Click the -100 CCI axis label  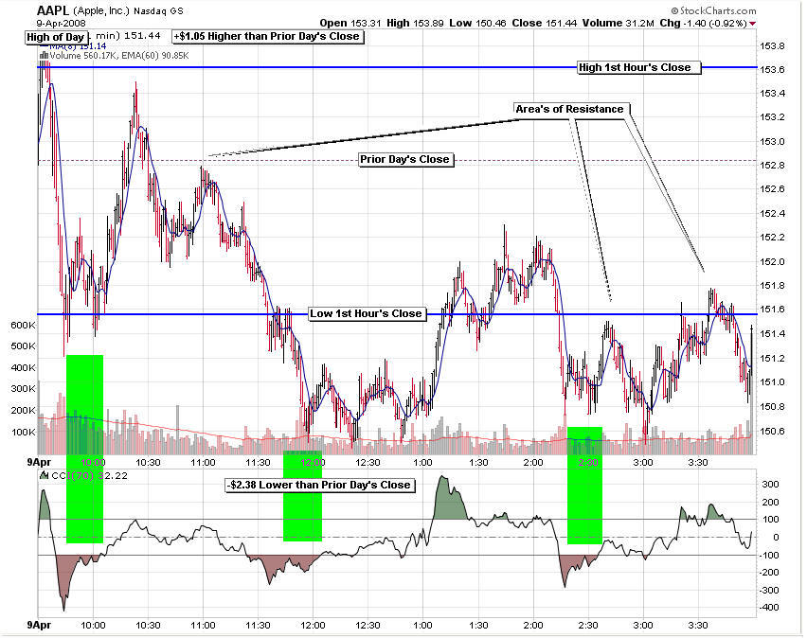pos(769,555)
